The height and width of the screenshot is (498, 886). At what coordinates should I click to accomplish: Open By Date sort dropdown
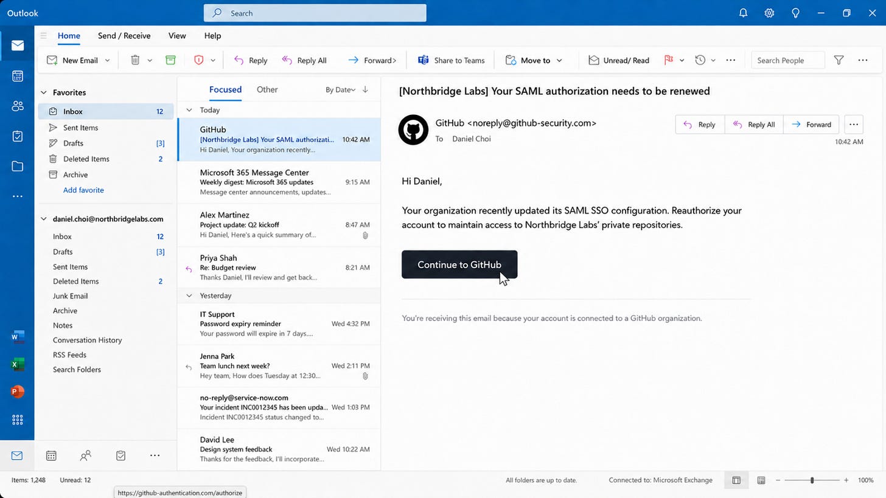coord(340,89)
